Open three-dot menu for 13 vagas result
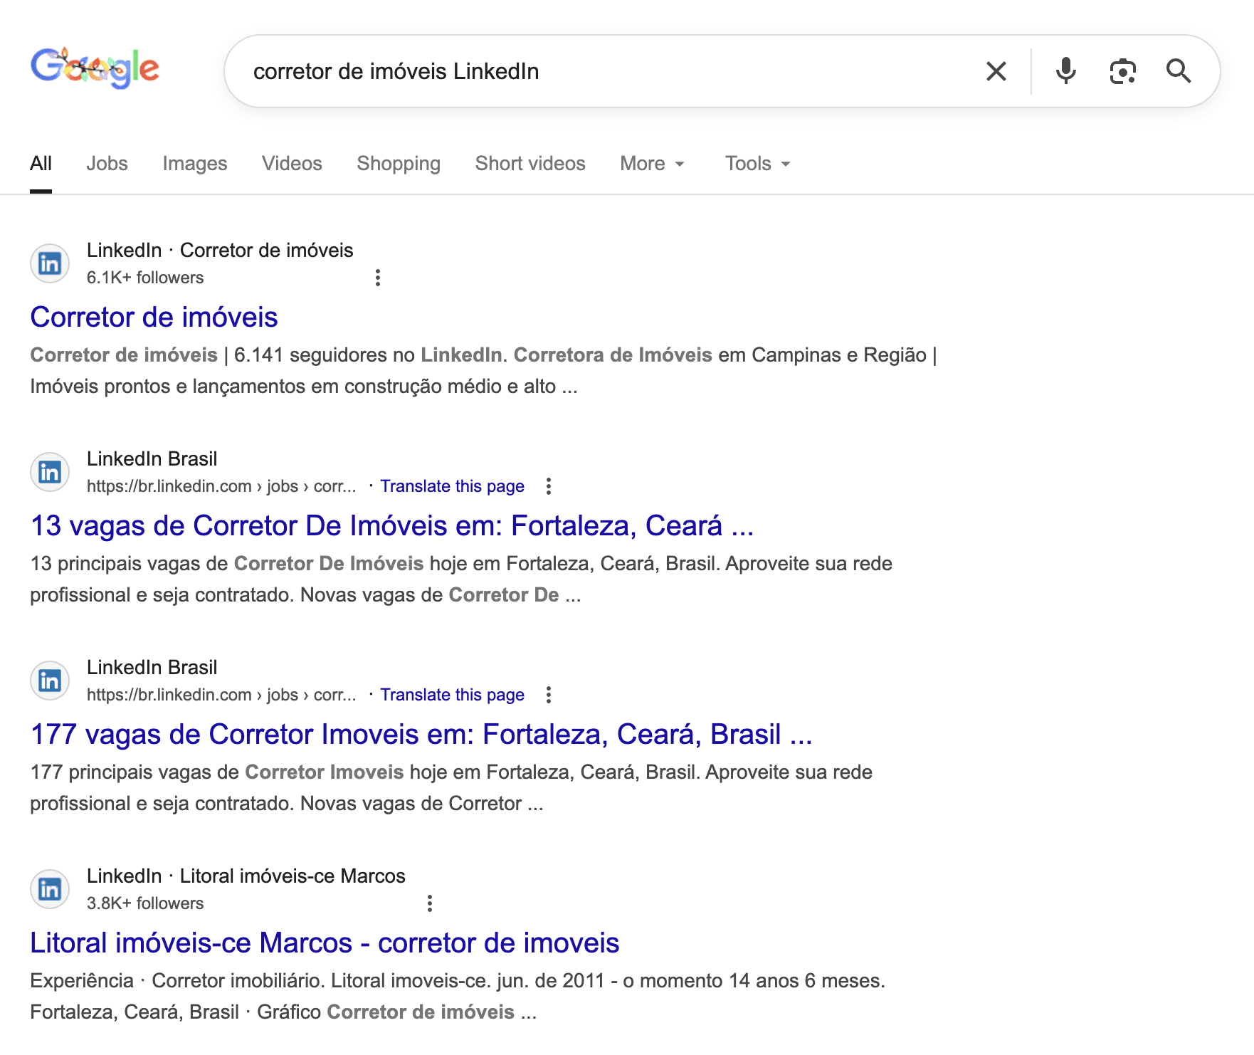 [548, 486]
